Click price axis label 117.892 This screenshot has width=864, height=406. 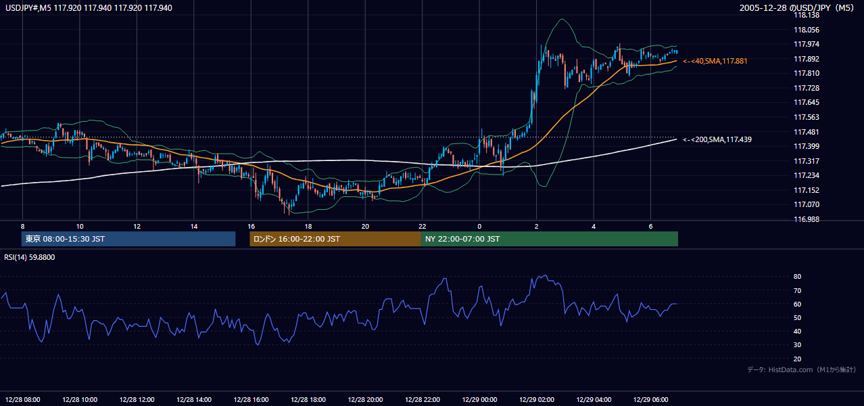pos(806,59)
